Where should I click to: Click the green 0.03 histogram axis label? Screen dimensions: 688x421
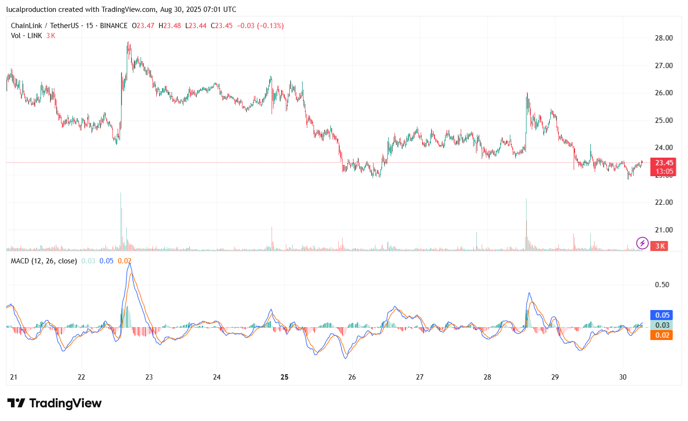[x=662, y=325]
